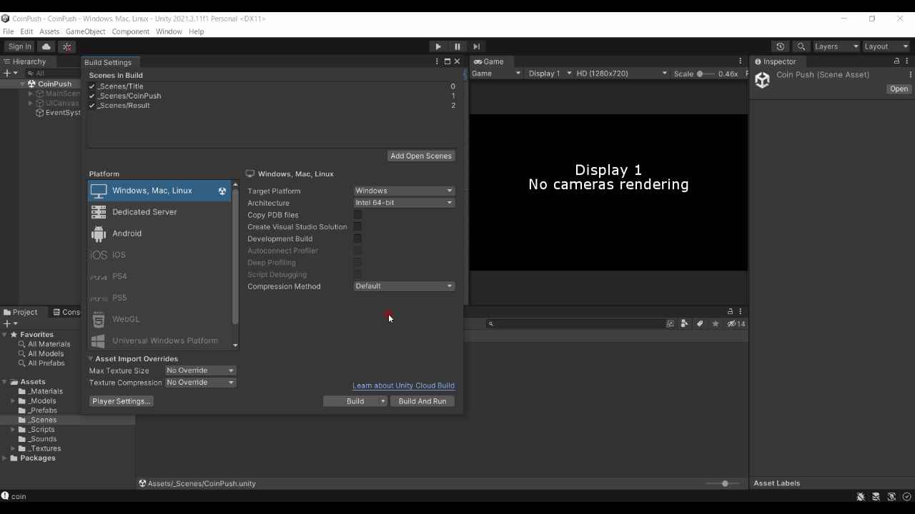
Task: Select the PS4 platform
Action: coord(159,276)
